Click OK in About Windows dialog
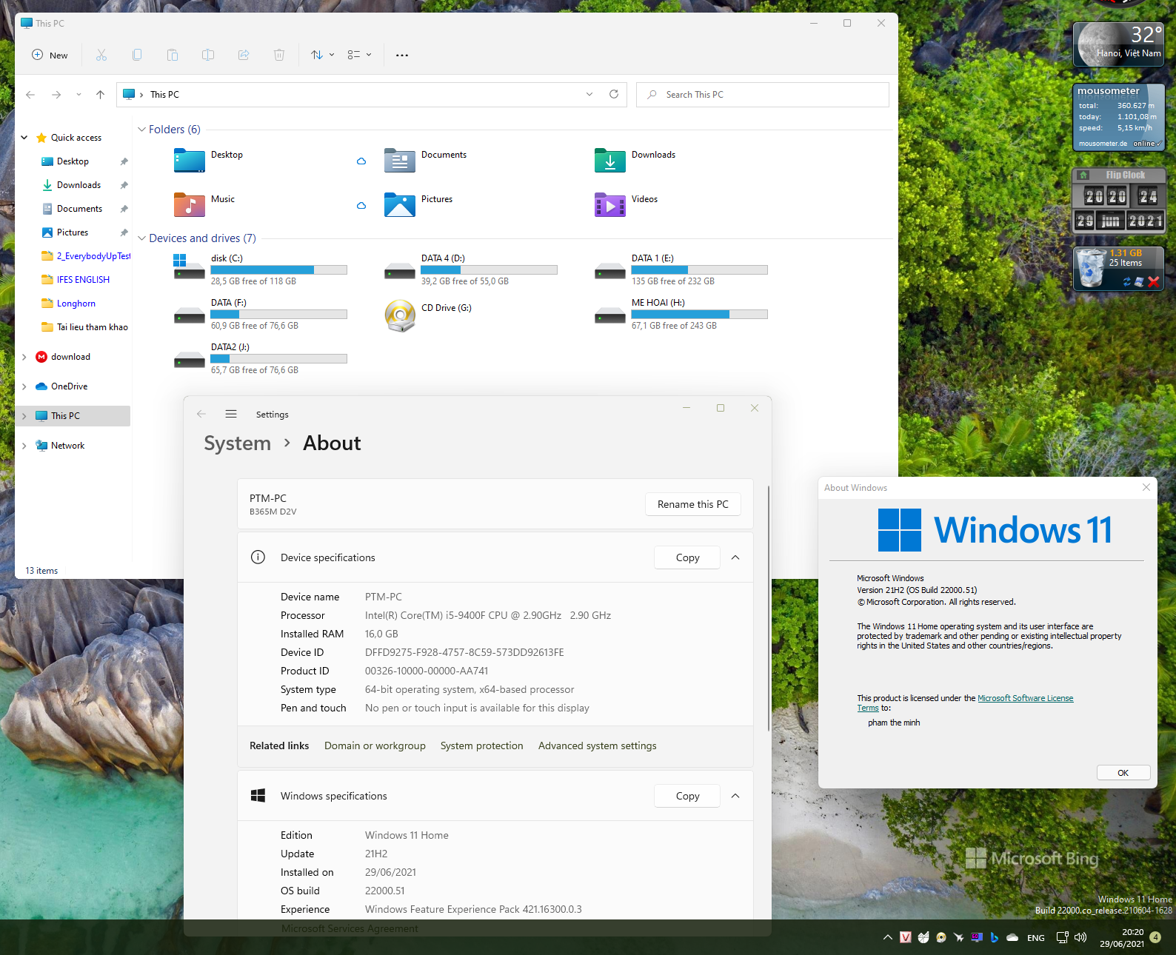The height and width of the screenshot is (955, 1176). pyautogui.click(x=1123, y=773)
